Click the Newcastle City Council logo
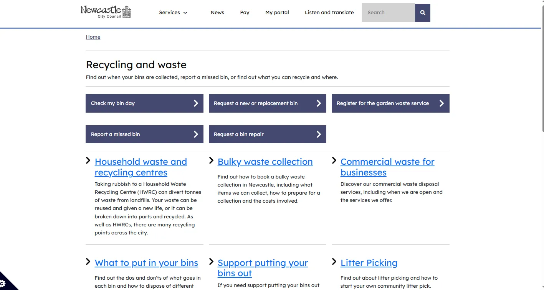This screenshot has height=290, width=544. [x=106, y=12]
